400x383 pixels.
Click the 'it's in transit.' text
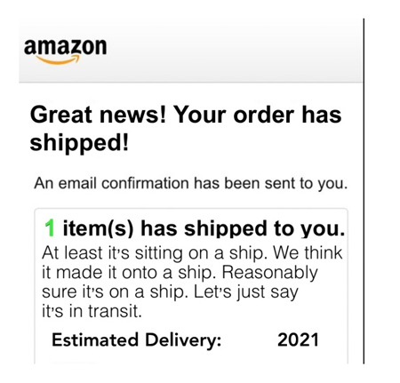coord(92,311)
